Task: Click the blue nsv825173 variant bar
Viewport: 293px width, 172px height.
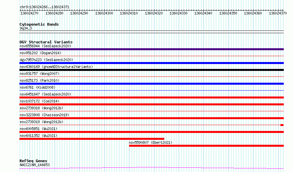Action: (151, 84)
